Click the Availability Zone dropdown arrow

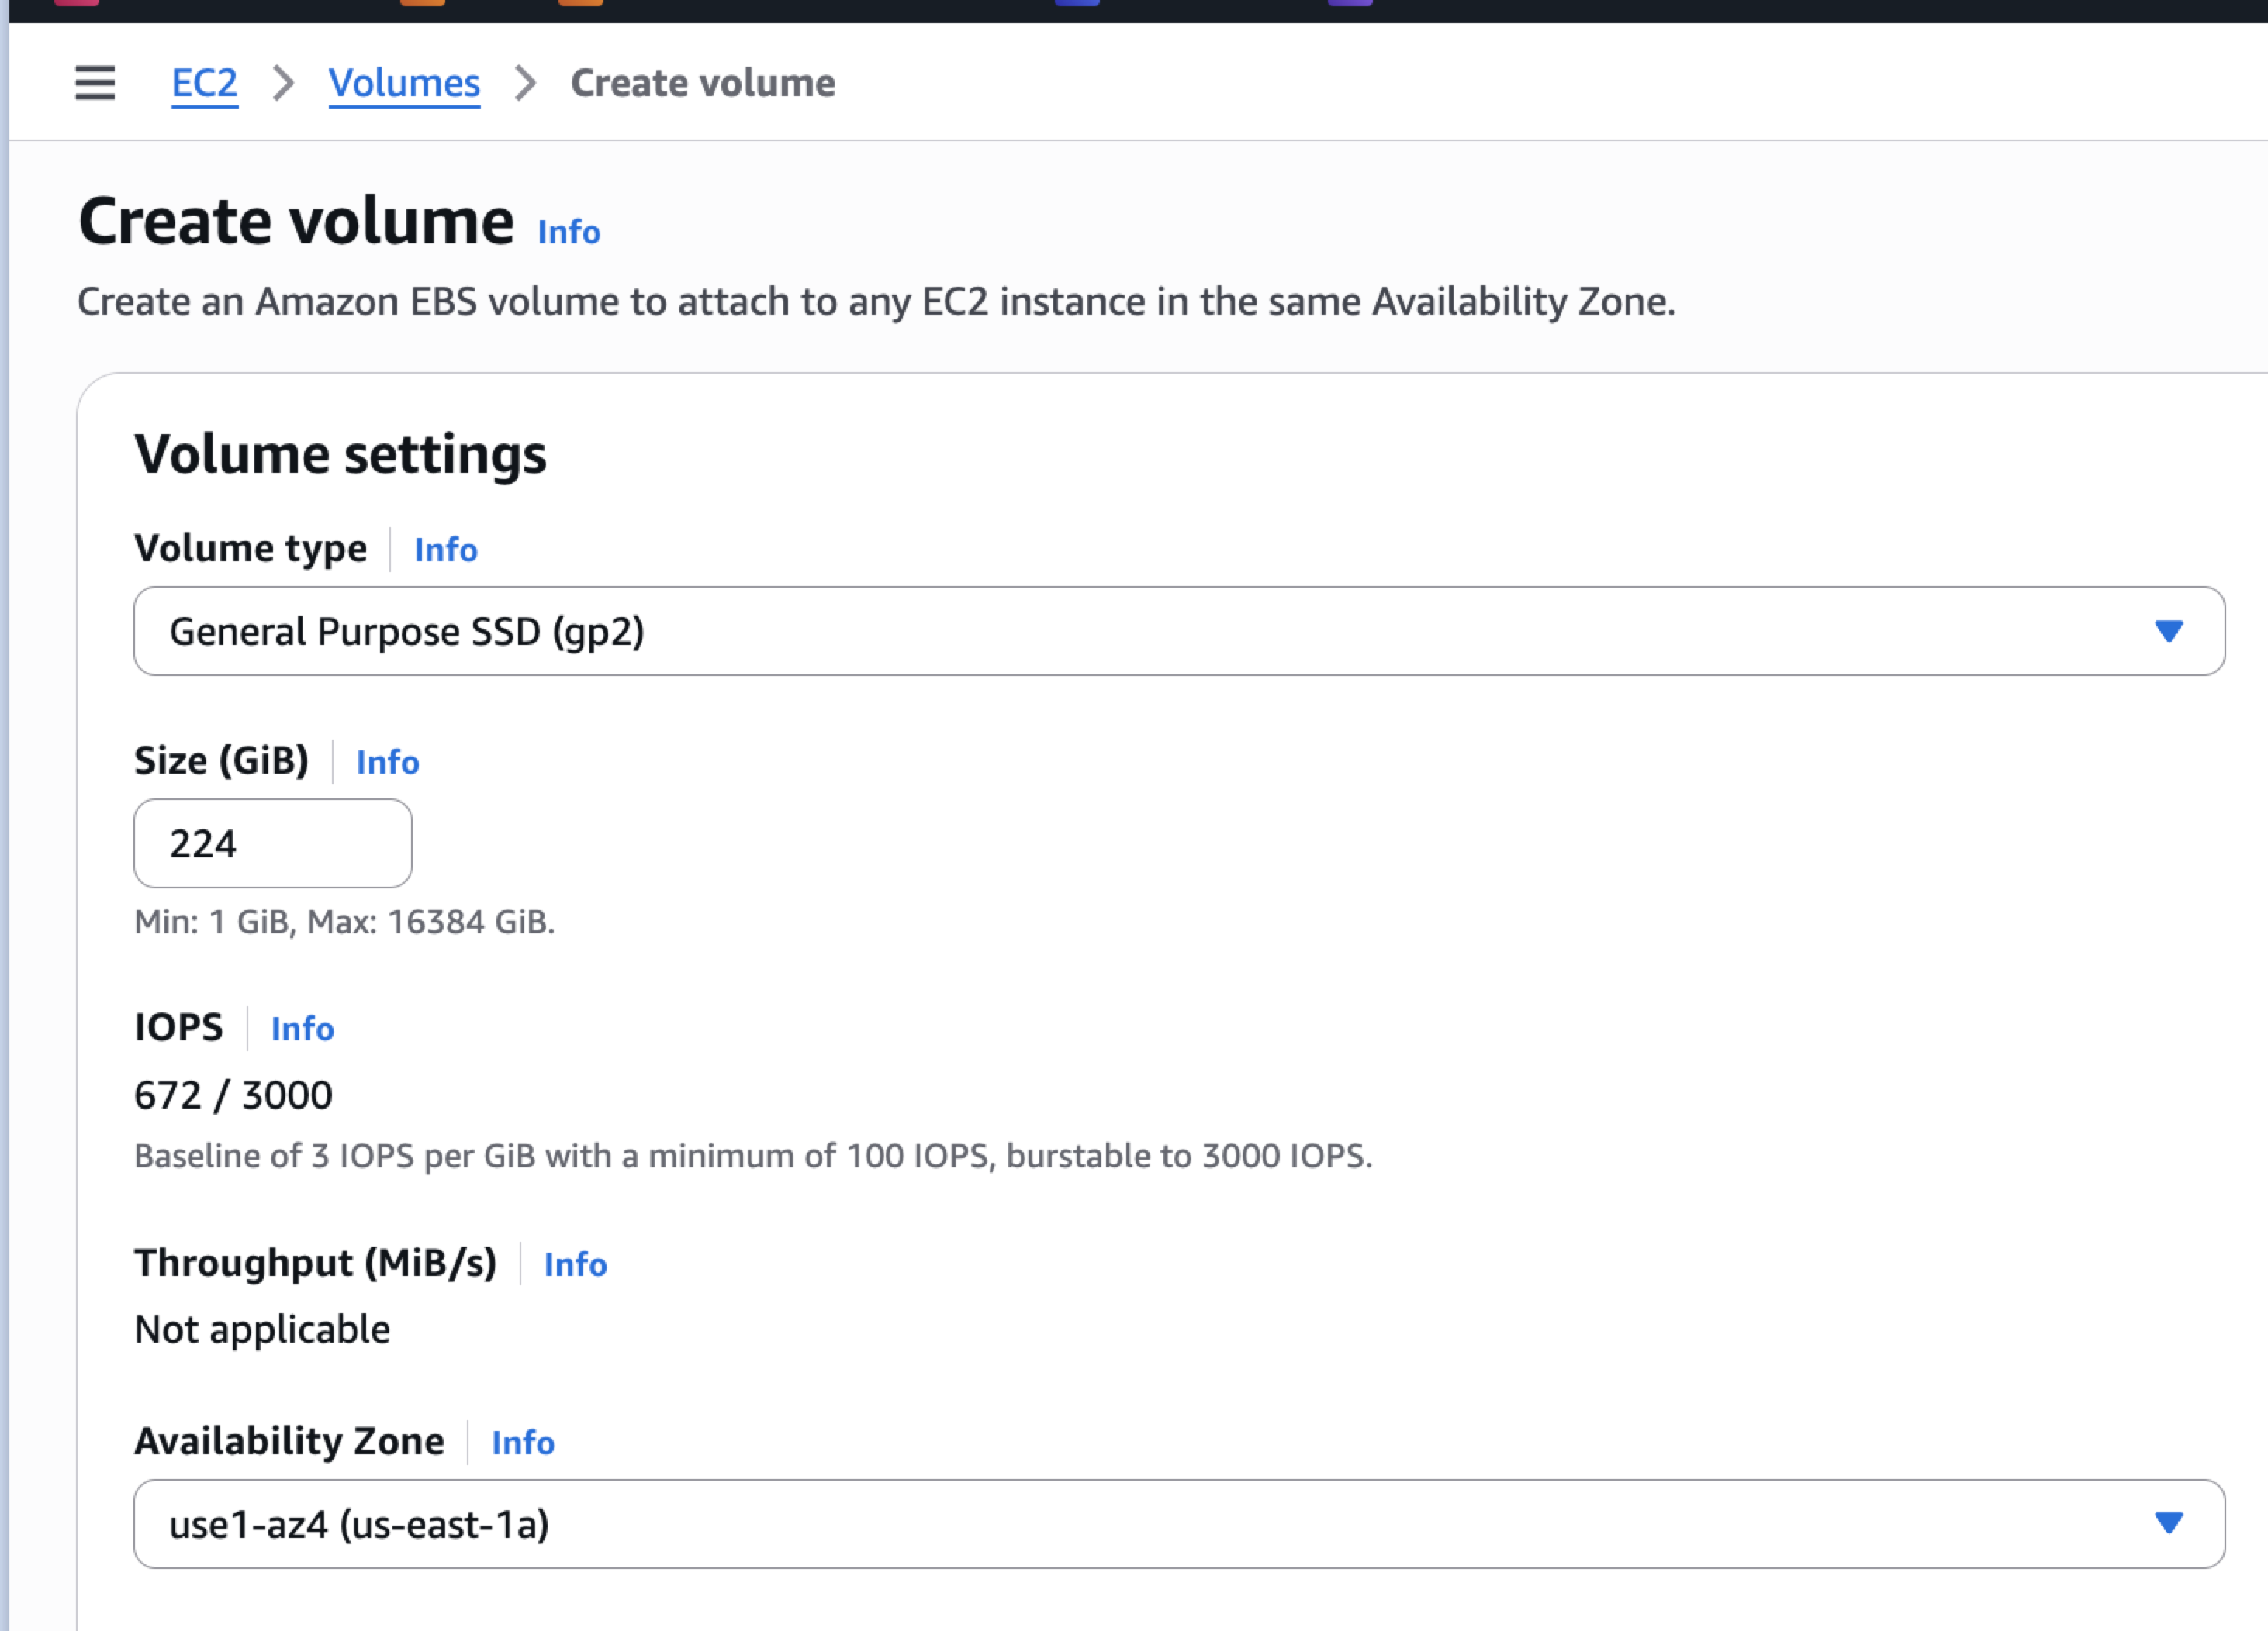tap(2168, 1524)
